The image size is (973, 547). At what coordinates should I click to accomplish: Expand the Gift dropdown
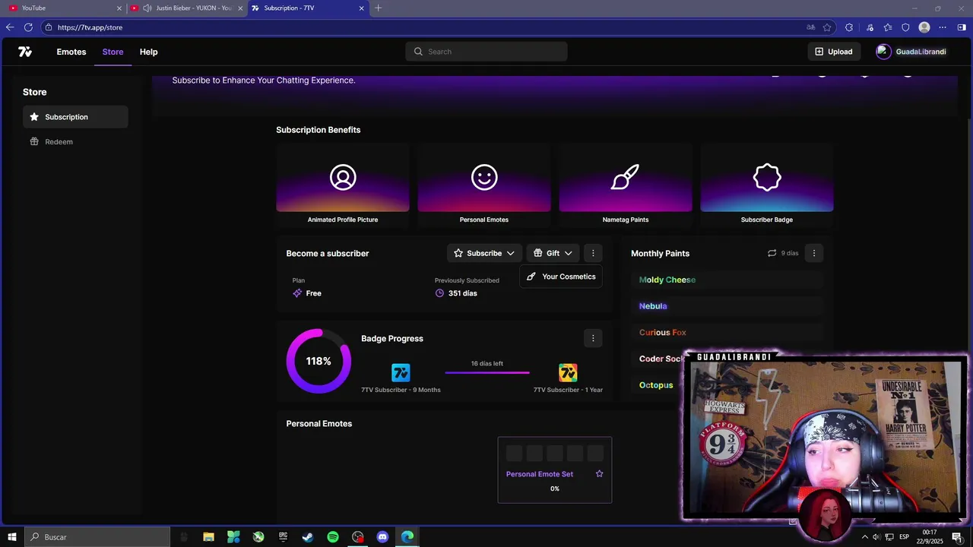click(553, 253)
